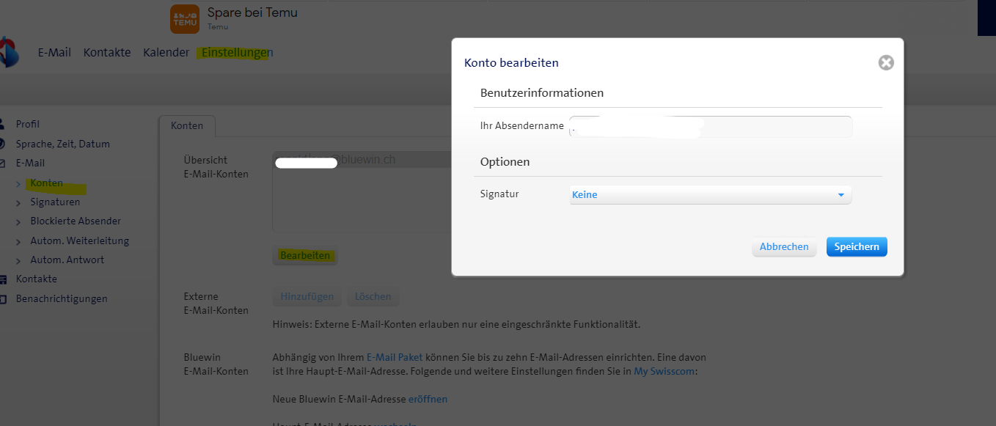The image size is (996, 426).
Task: Open Benachrichtigungen settings
Action: pos(62,298)
